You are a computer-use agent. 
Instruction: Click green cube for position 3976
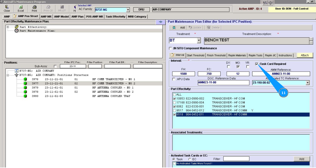(25, 79)
